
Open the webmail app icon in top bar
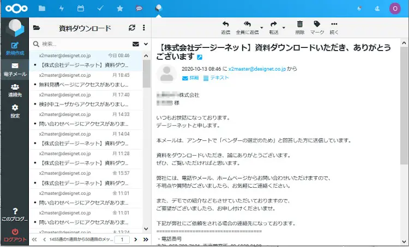[x=159, y=8]
